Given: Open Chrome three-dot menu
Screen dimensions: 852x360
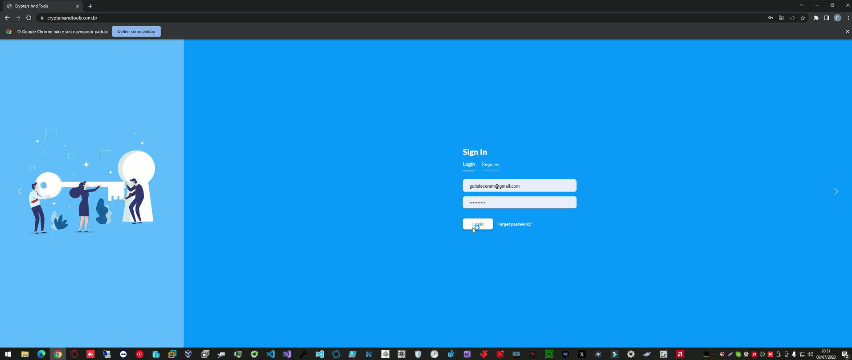Looking at the screenshot, I should (848, 18).
